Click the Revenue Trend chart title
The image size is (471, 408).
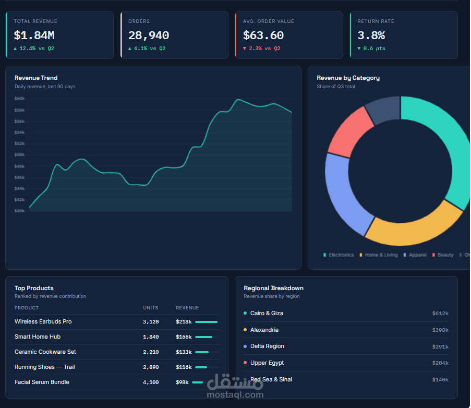(36, 78)
